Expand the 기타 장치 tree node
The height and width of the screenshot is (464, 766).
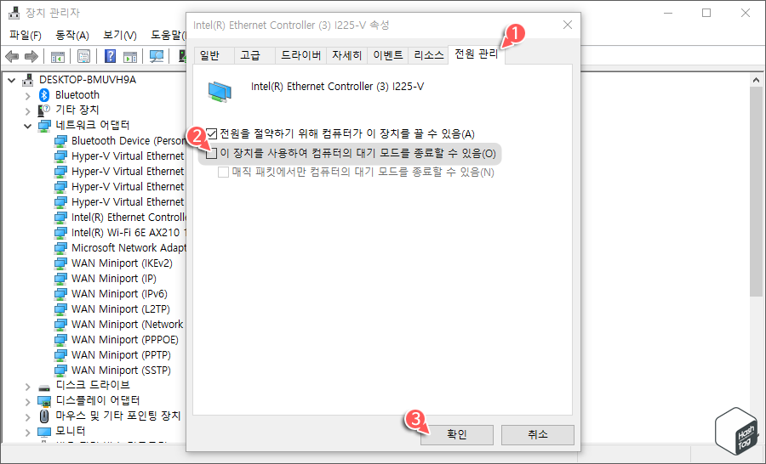pos(28,111)
